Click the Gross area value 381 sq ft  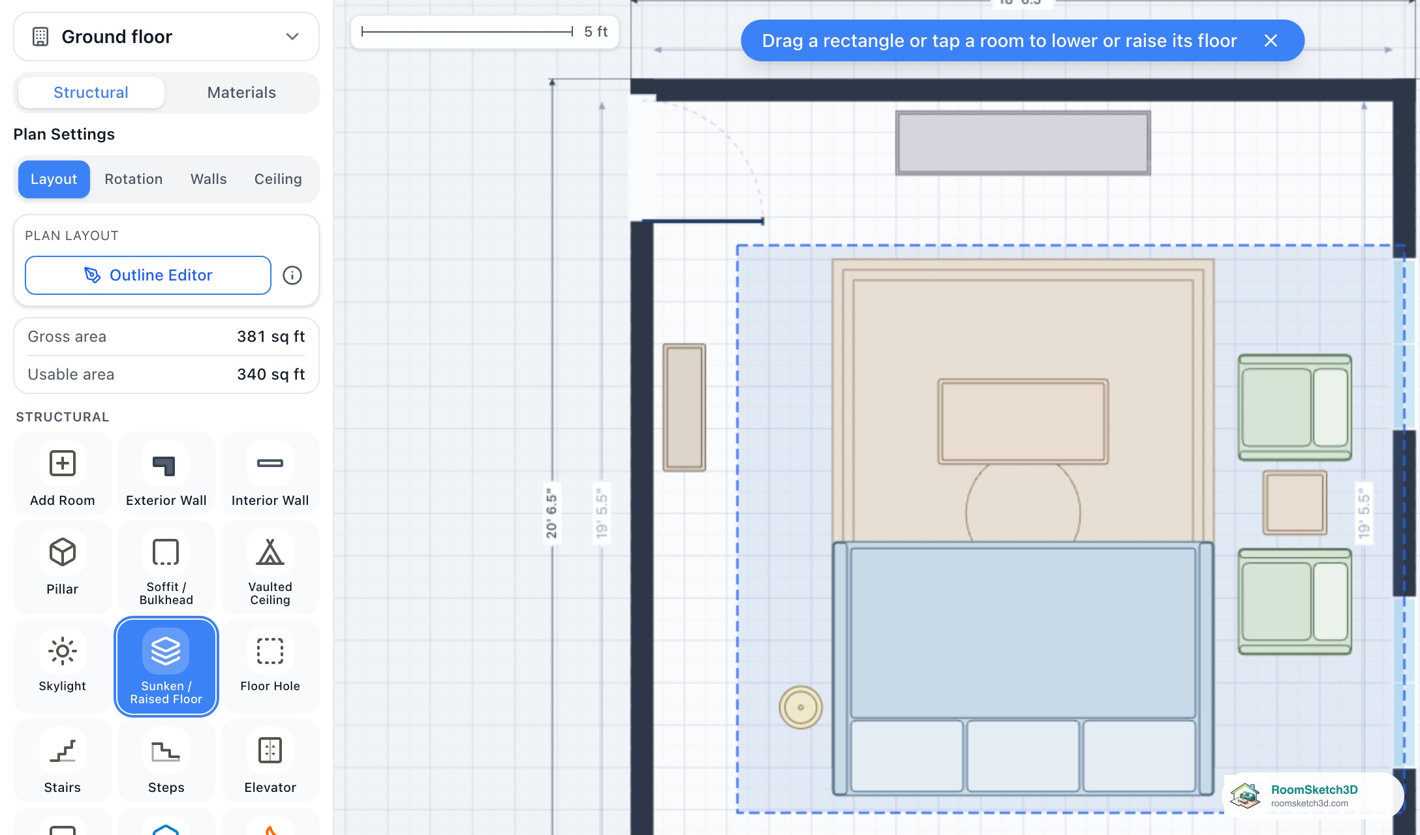(x=271, y=337)
